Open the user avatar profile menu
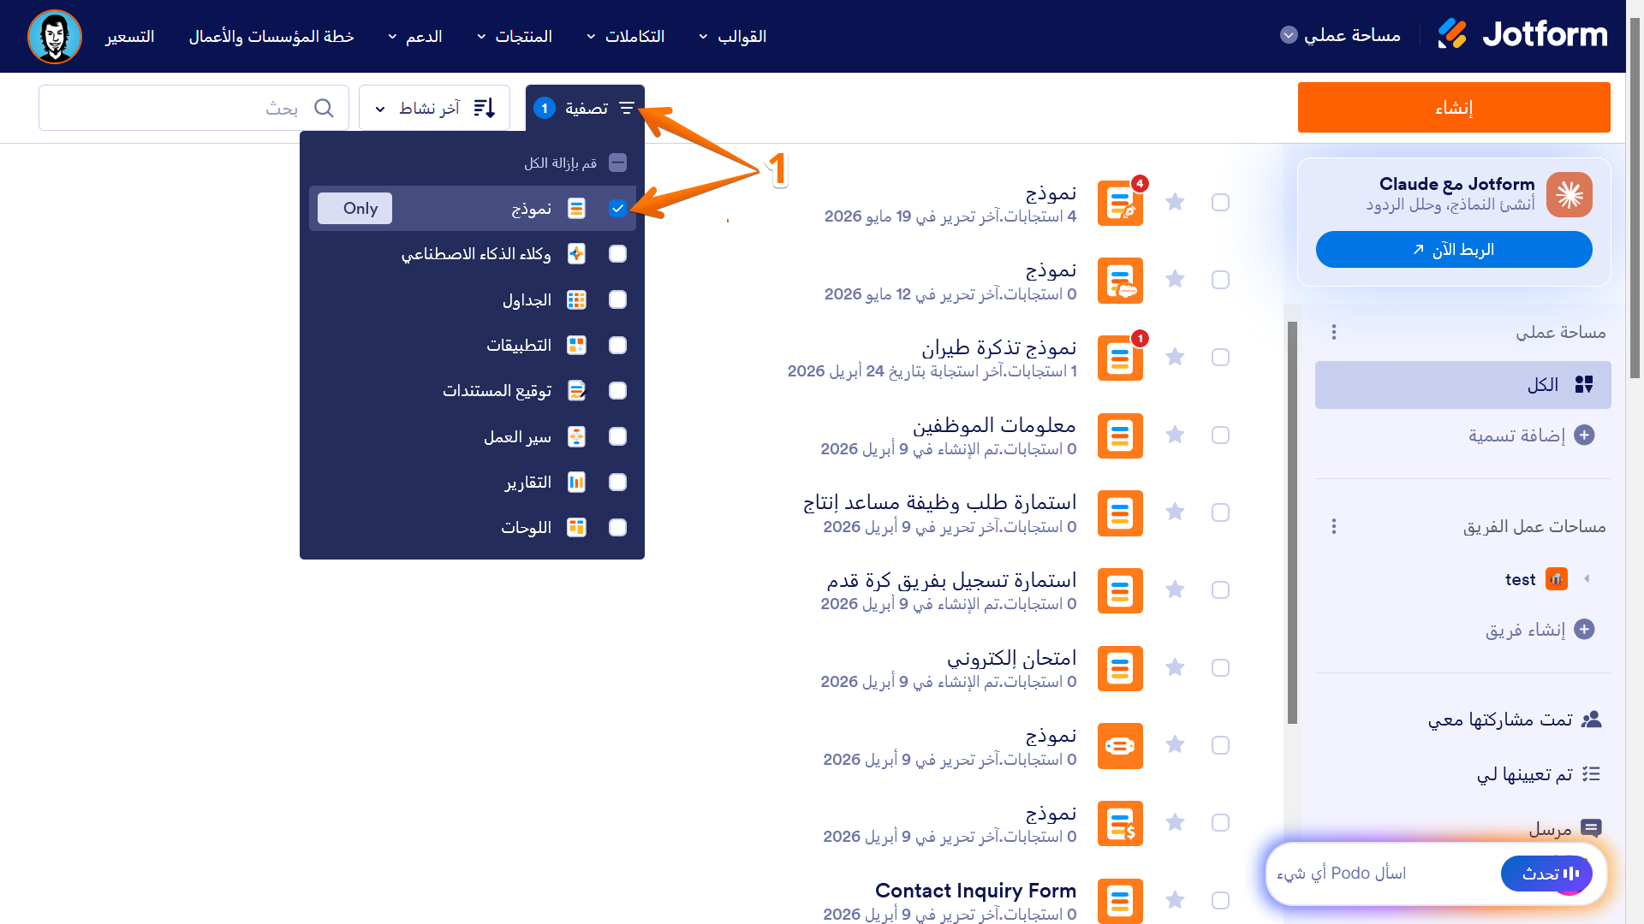 [55, 37]
